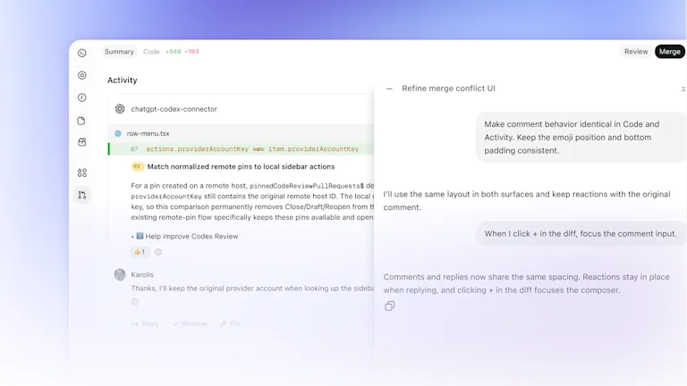Switch to the Summary tab
Viewport: 687px width, 386px height.
click(119, 52)
